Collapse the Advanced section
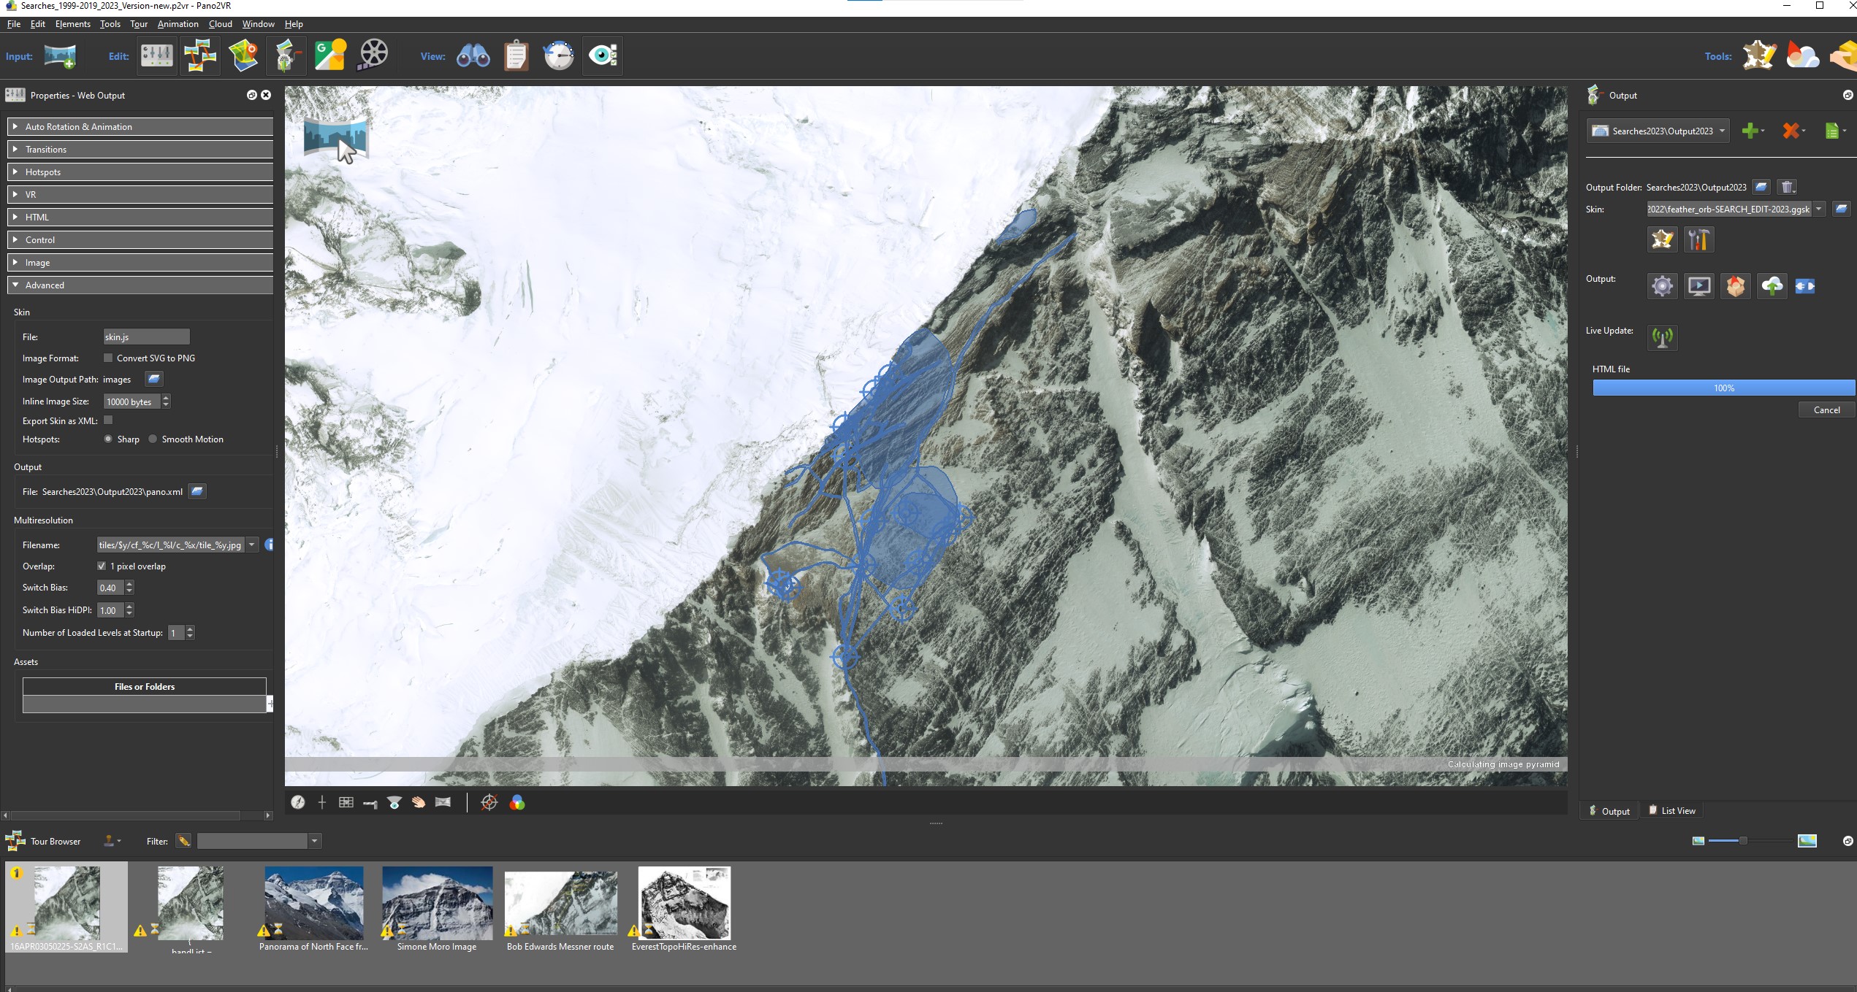The height and width of the screenshot is (992, 1857). click(x=140, y=285)
